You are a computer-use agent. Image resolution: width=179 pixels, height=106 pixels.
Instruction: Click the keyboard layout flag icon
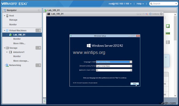146,14
